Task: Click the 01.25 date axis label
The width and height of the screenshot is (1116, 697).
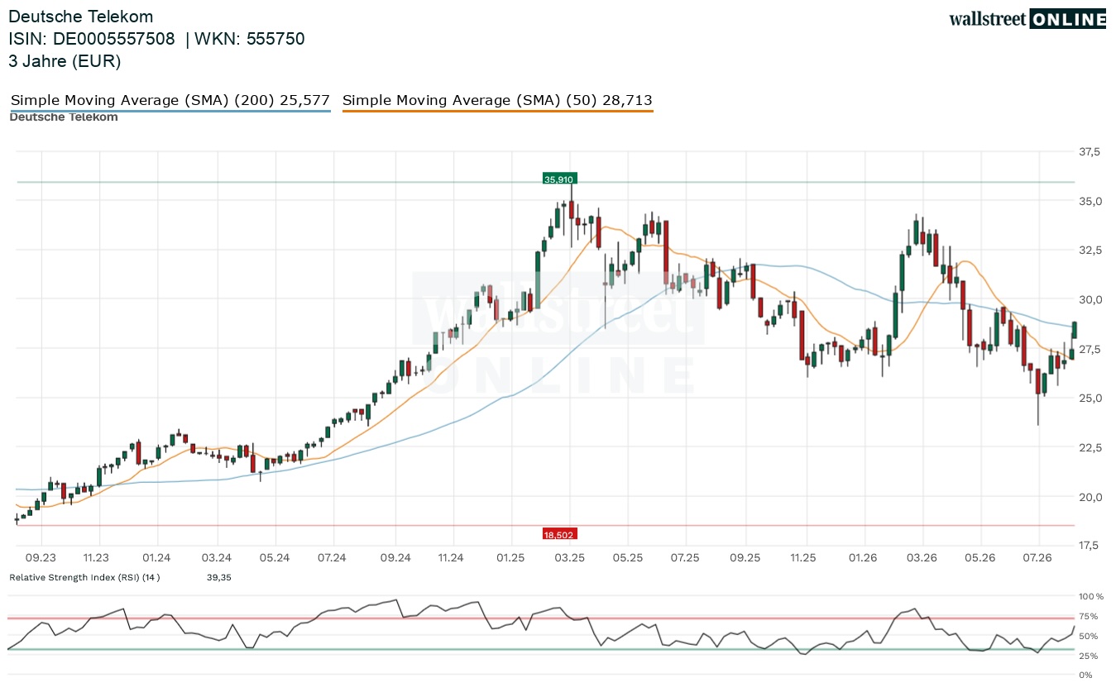Action: tap(511, 558)
